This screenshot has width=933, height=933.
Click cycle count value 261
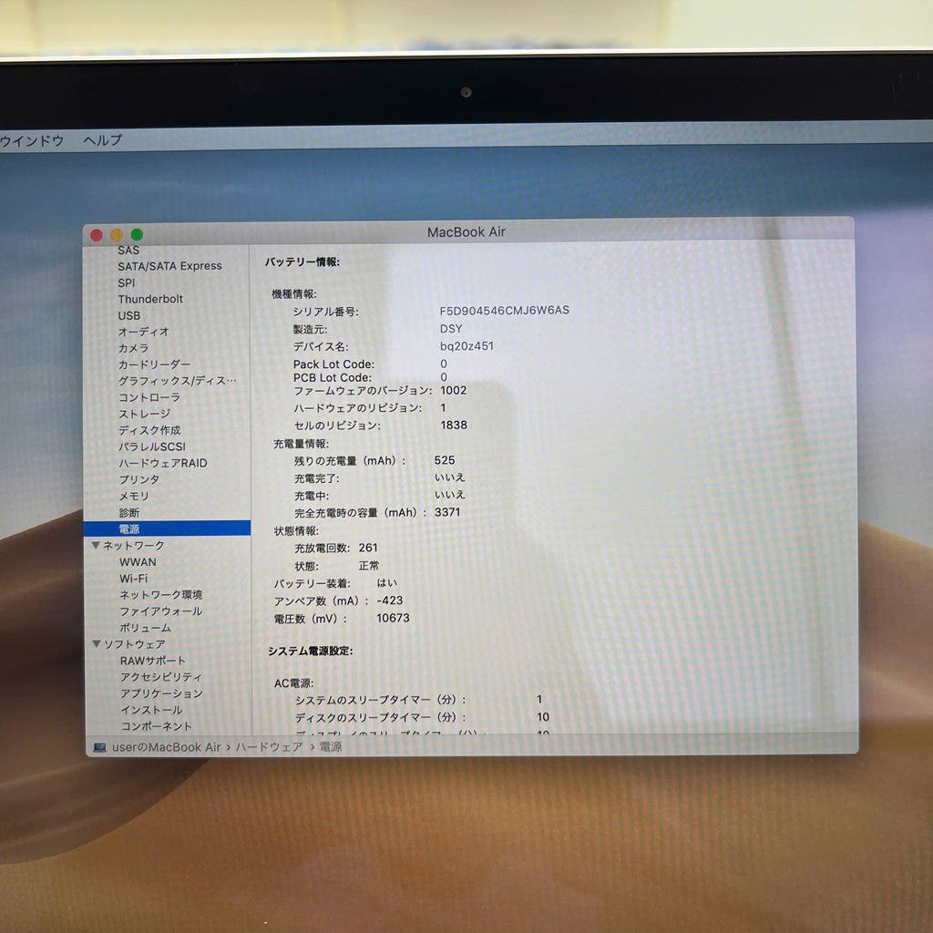tap(368, 548)
